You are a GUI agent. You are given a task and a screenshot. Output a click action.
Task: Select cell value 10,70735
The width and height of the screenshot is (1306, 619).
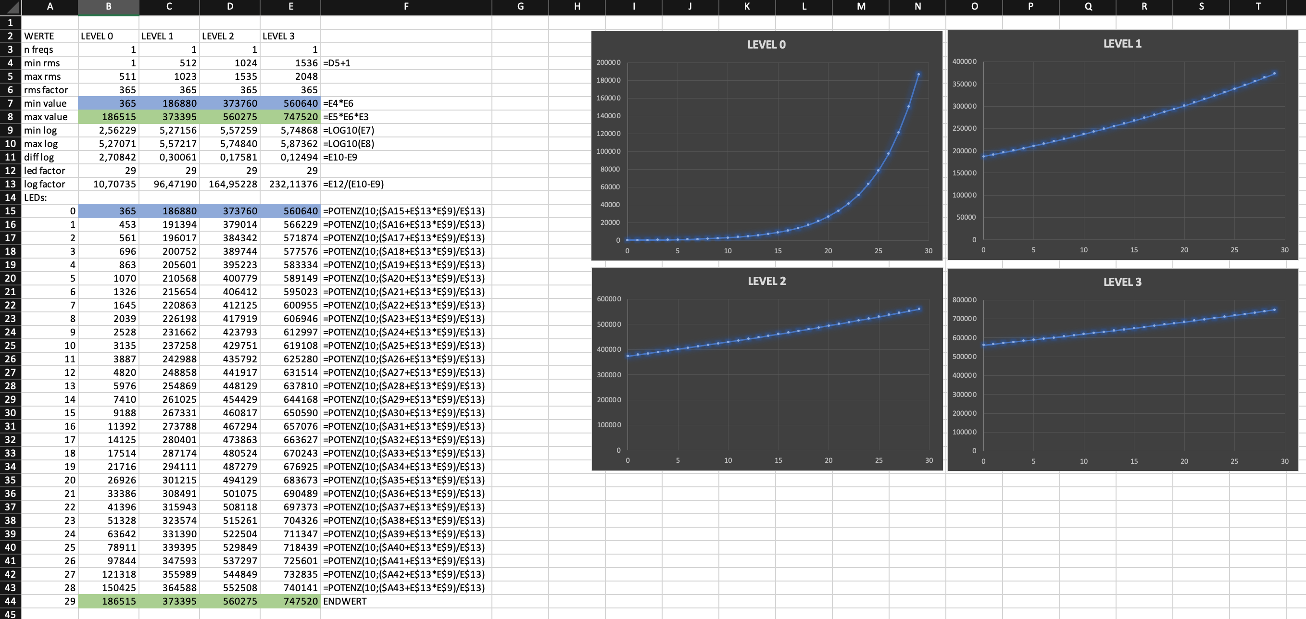tap(109, 184)
